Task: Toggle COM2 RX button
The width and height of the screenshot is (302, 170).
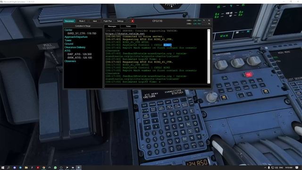Action: 209,24
